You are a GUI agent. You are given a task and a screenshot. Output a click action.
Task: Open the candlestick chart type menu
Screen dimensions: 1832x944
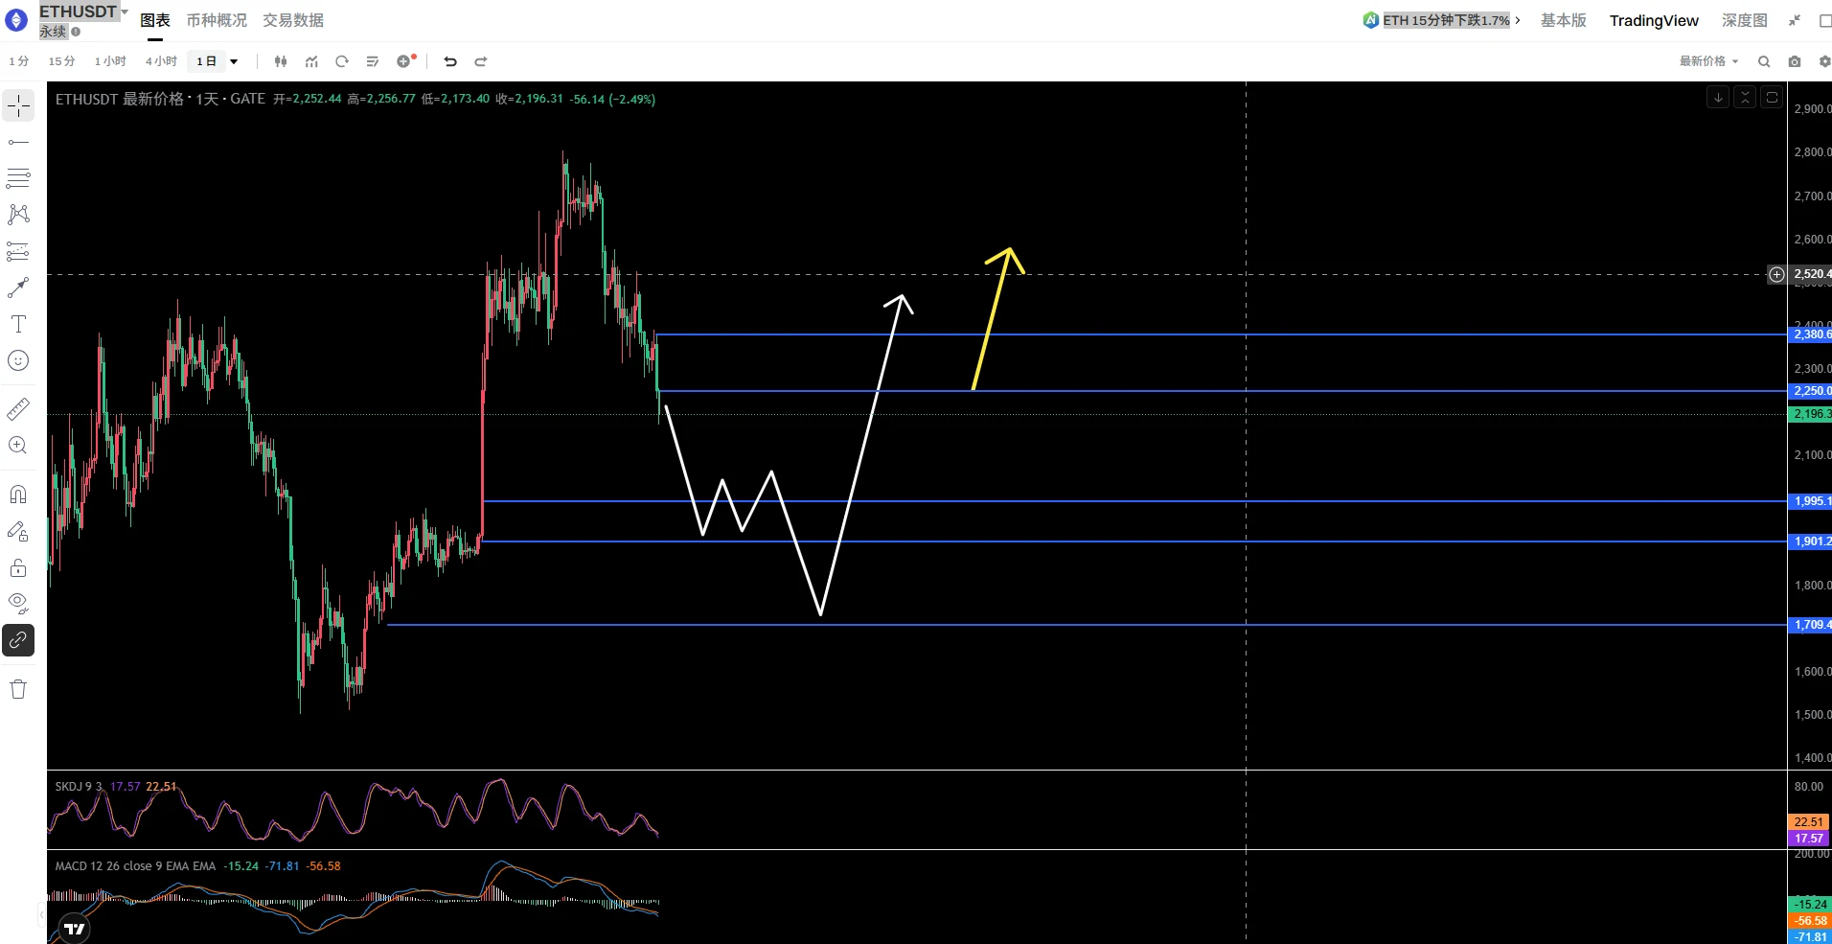pyautogui.click(x=281, y=61)
